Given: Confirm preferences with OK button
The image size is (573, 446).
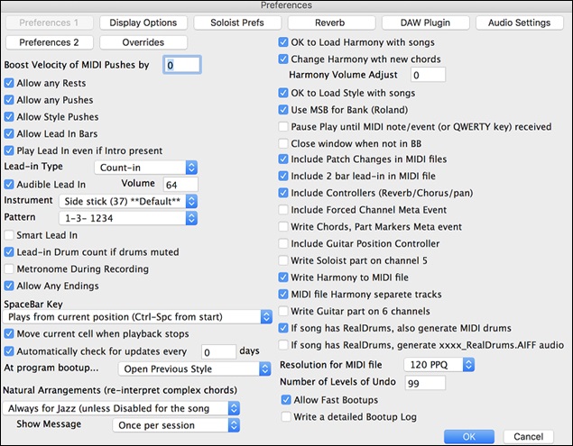Looking at the screenshot, I should click(x=467, y=435).
